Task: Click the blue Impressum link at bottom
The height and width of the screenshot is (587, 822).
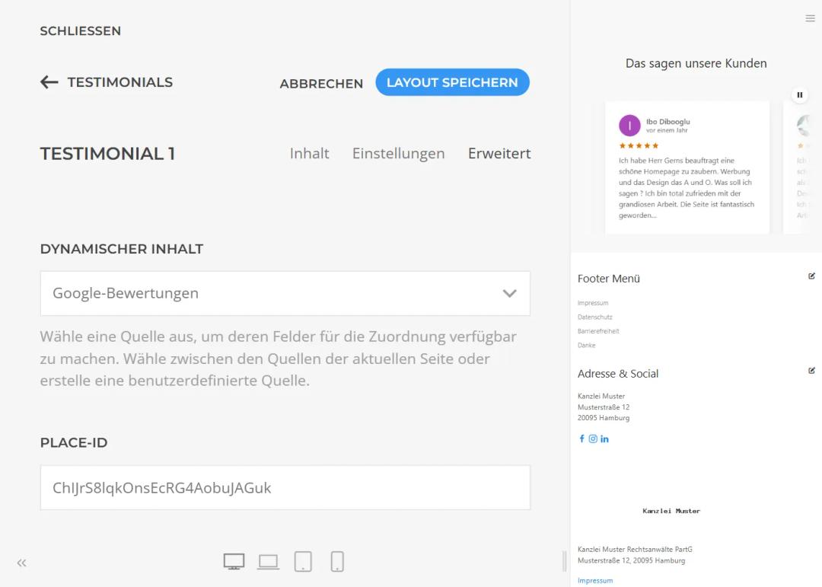Action: pos(595,580)
